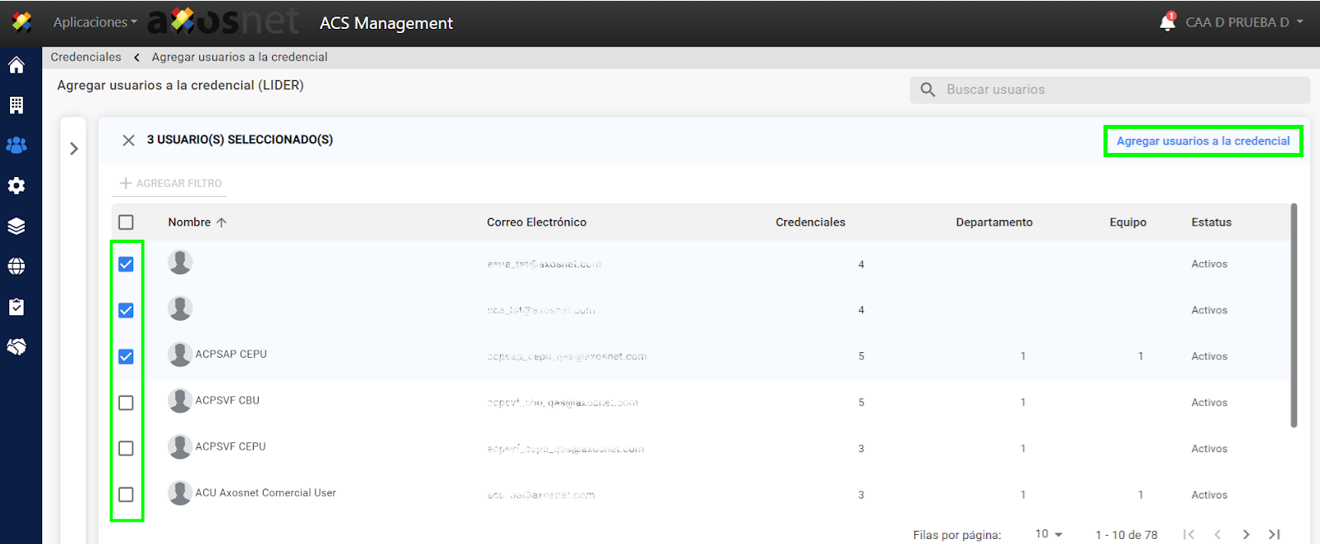Screen dimensions: 1320x544
Task: Open the clipboard checklist sidebar icon
Action: pyautogui.click(x=17, y=307)
